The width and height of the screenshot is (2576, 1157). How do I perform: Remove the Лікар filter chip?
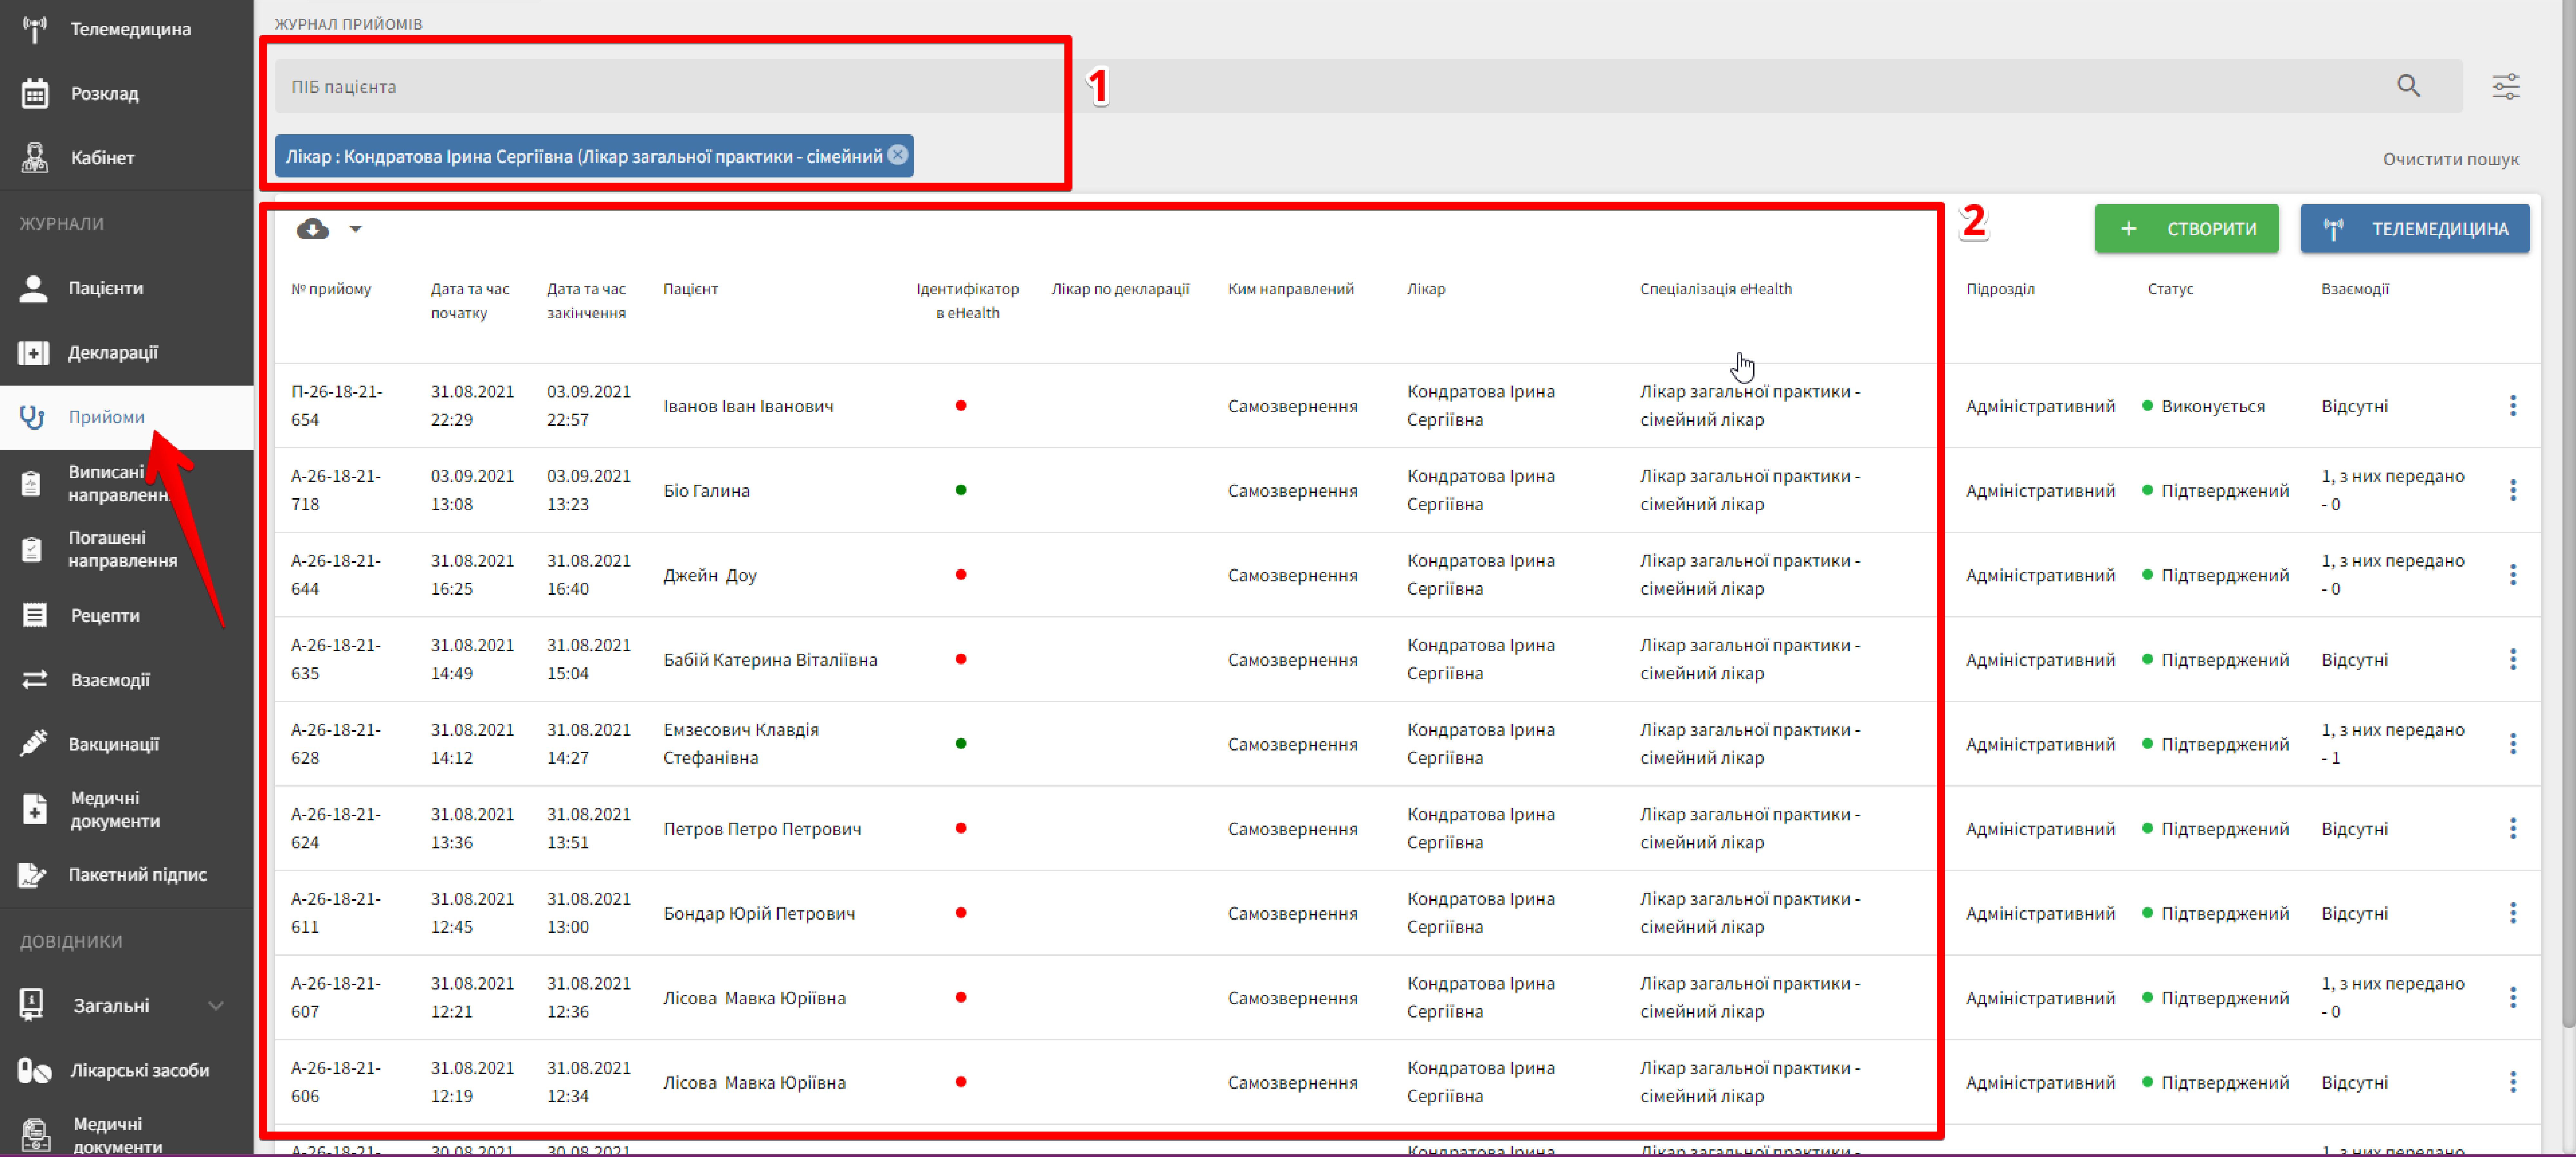click(898, 155)
